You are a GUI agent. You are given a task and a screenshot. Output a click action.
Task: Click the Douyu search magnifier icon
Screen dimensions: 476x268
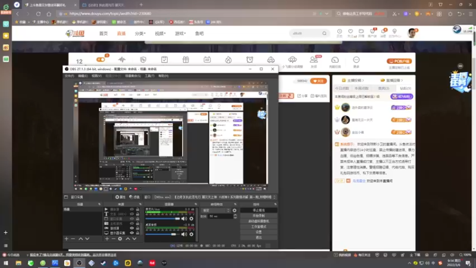coord(324,33)
